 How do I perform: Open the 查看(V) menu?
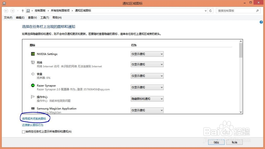[x=32, y=17]
